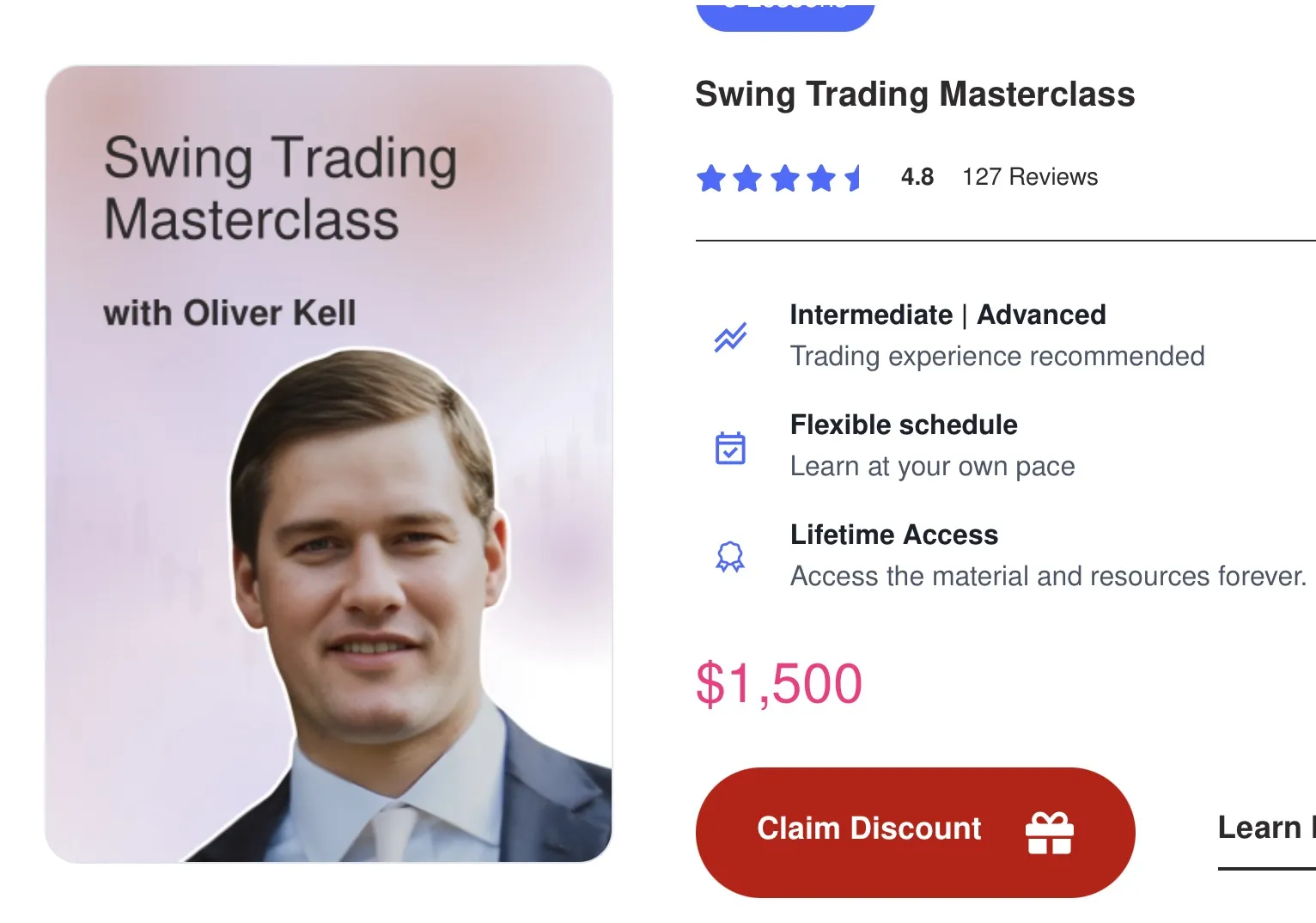This screenshot has width=1316, height=923.
Task: Open the 127 Reviews link
Action: point(1029,177)
